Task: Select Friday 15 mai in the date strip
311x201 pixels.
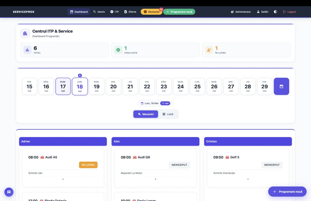Action: [x=30, y=86]
